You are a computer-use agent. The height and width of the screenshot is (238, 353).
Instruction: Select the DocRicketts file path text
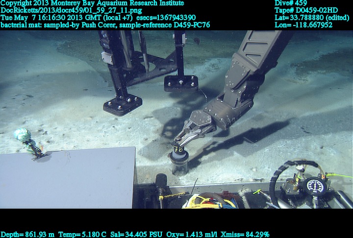click(x=72, y=10)
